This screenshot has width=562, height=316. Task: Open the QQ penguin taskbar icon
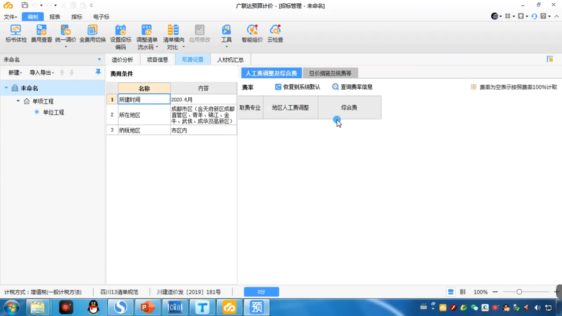click(x=94, y=308)
